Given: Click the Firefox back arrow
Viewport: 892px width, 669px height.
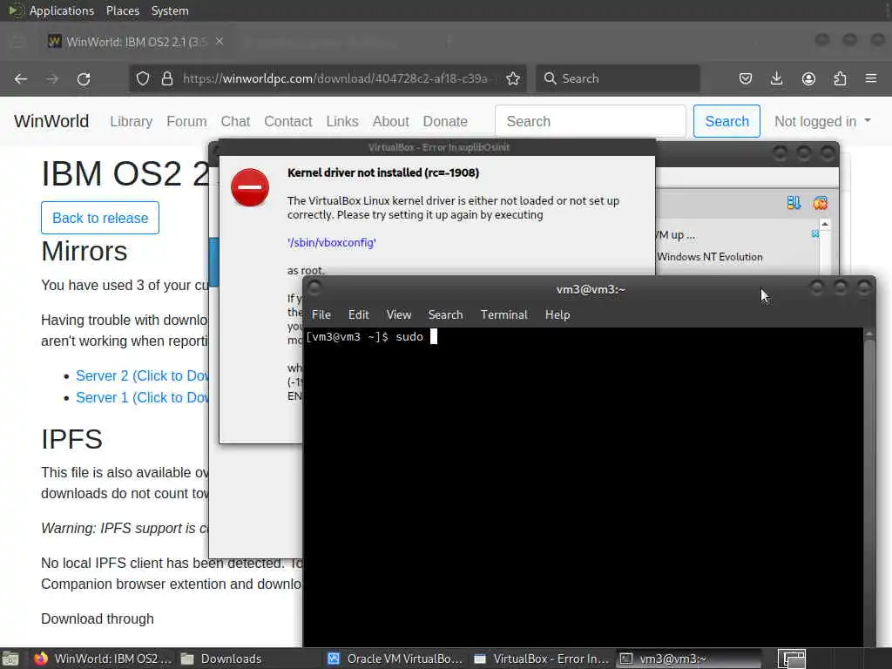Looking at the screenshot, I should click(21, 78).
